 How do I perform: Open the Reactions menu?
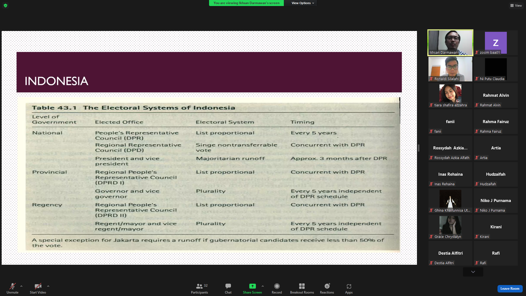pos(327,289)
